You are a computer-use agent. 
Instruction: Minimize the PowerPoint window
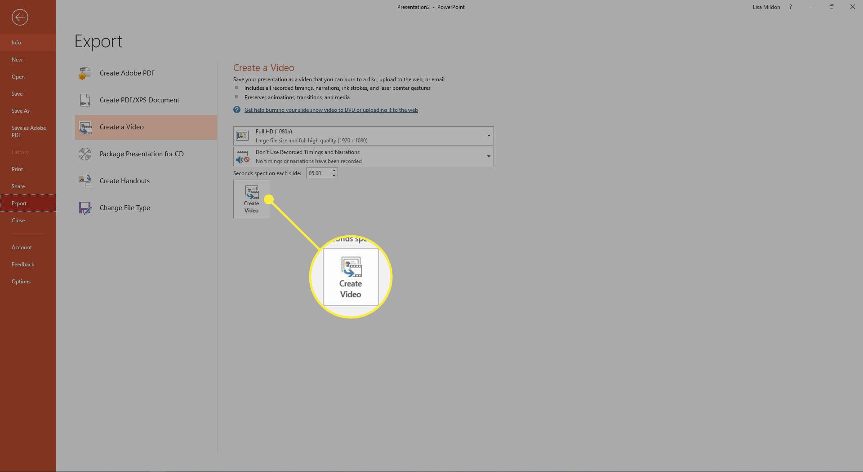tap(811, 7)
